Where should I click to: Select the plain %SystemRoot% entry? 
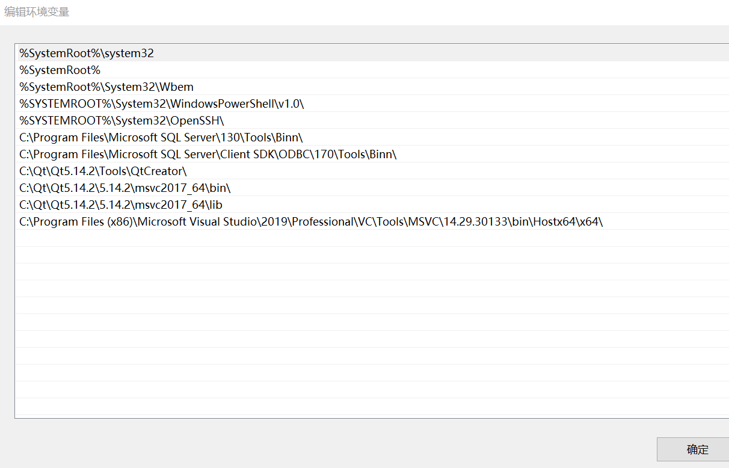(x=372, y=70)
